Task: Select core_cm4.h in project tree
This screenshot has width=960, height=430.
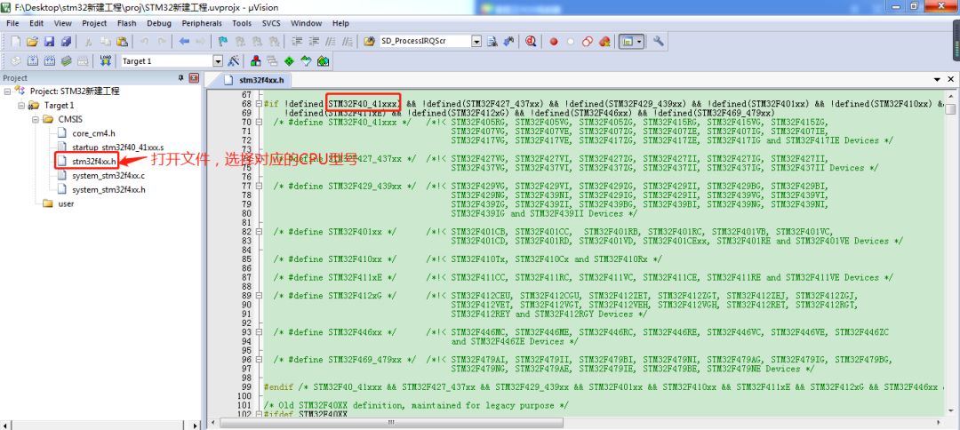Action: (x=93, y=133)
